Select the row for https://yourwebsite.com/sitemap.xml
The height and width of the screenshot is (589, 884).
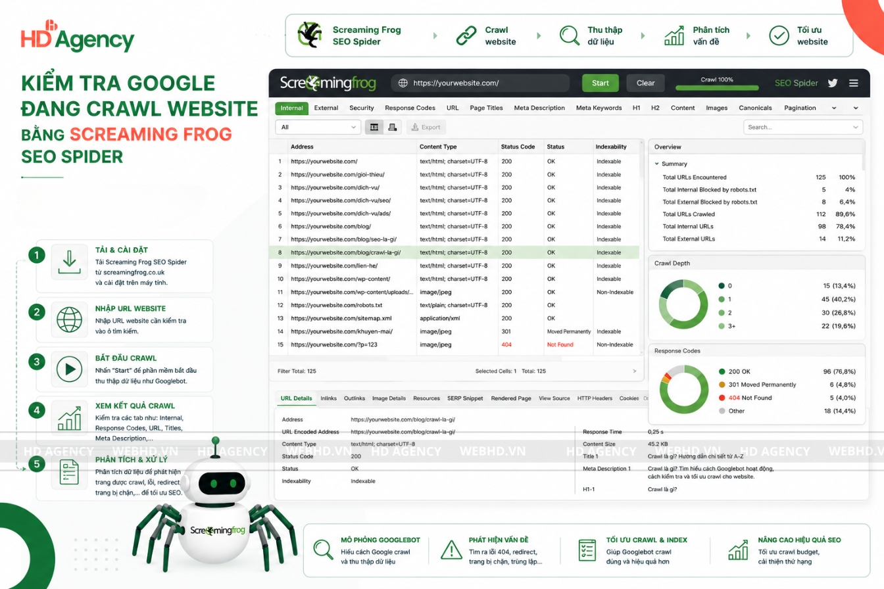(454, 318)
